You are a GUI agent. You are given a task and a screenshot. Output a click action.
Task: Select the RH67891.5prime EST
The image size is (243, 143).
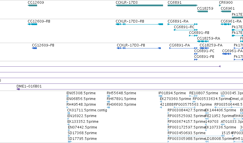pyautogui.click(x=122, y=99)
